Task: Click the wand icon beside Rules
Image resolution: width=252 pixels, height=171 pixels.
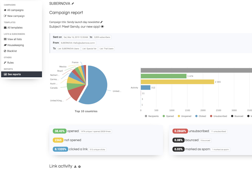Action: pos(5,63)
